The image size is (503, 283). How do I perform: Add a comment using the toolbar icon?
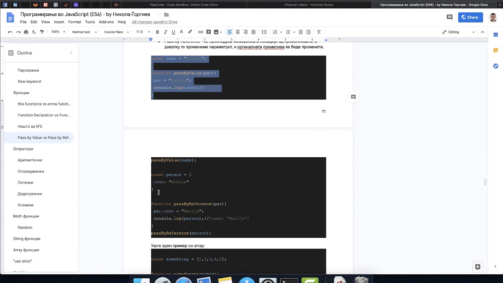[x=208, y=32]
